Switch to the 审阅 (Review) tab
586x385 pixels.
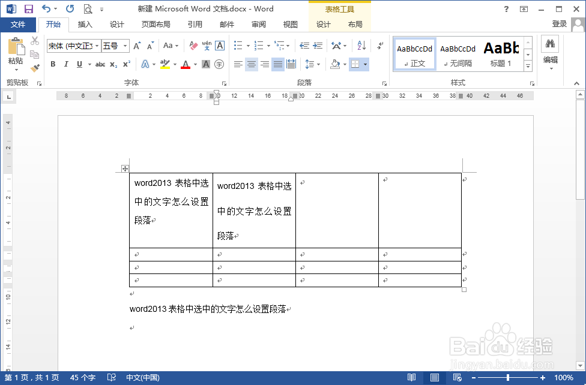[259, 25]
